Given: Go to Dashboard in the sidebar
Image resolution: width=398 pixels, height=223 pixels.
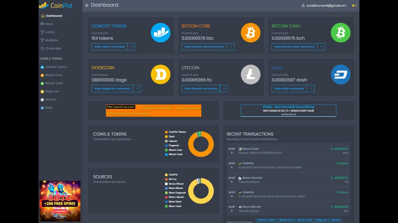Looking at the screenshot, I should click(52, 16).
